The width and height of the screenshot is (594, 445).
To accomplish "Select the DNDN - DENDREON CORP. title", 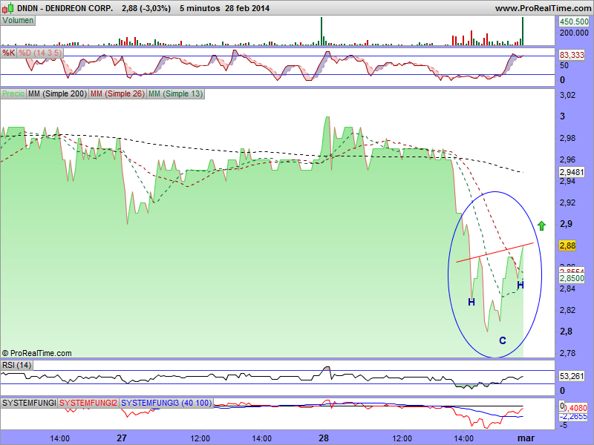I will [65, 8].
